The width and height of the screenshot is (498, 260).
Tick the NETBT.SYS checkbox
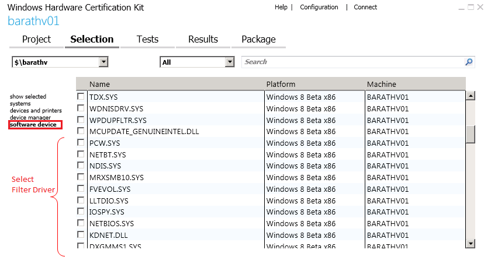(x=81, y=154)
